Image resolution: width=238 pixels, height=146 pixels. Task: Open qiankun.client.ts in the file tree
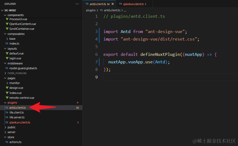[20, 122]
